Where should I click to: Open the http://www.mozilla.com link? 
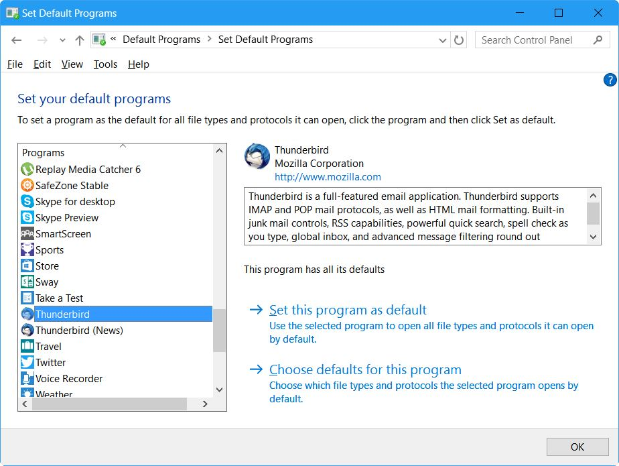[x=328, y=176]
